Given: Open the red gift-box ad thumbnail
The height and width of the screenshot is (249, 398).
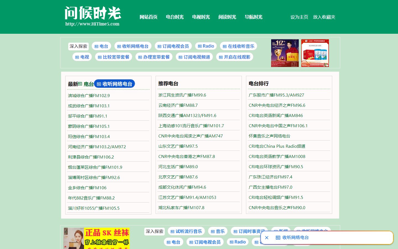Looking at the screenshot, I should coord(285,53).
